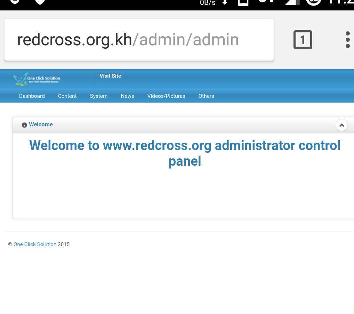
Task: Tap the cellular signal status icon
Action: (291, 3)
